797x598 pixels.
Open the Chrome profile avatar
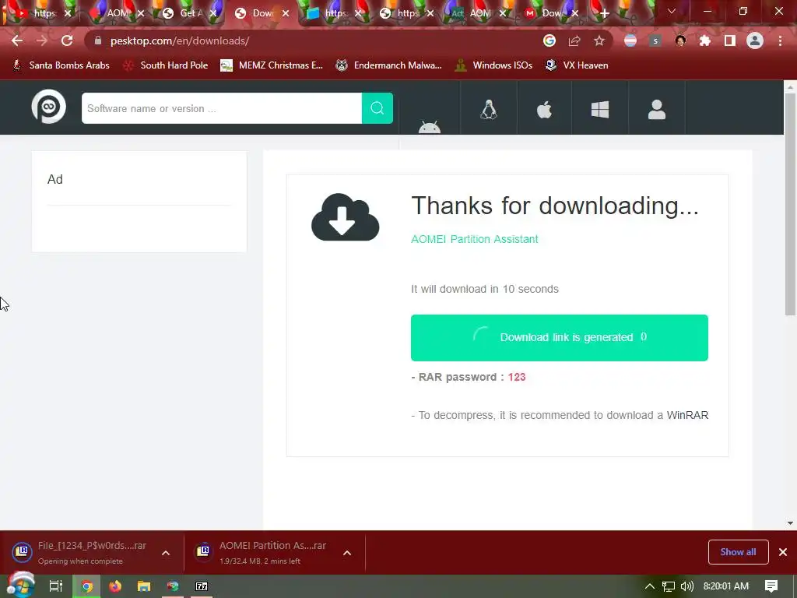pos(755,40)
